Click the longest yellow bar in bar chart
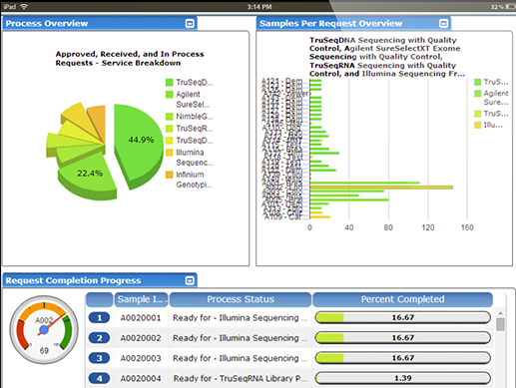Screen dimensions: 516x388 pos(381,188)
